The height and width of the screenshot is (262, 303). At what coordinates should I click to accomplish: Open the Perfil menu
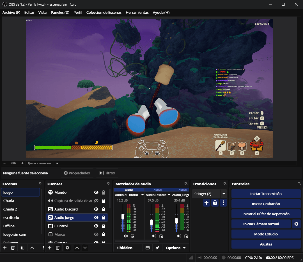[x=78, y=13]
